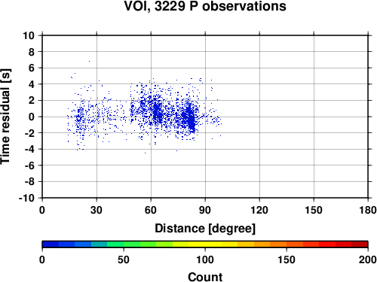Image resolution: width=377 pixels, height=282 pixels.
Task: Click x-axis tick label '120'
Action: coord(259,210)
